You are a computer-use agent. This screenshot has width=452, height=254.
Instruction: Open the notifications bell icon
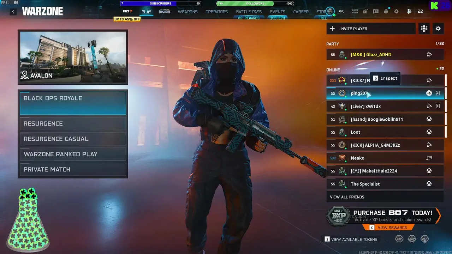pyautogui.click(x=386, y=11)
